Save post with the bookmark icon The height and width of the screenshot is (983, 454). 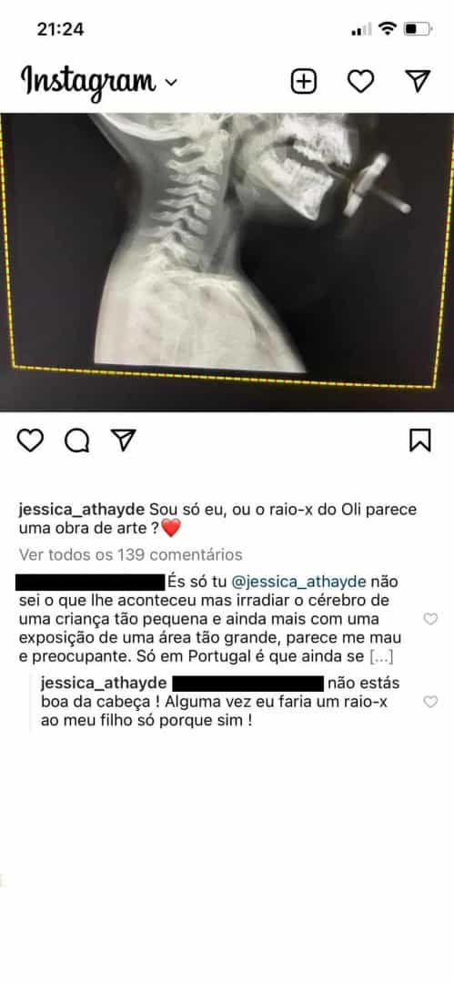(420, 441)
